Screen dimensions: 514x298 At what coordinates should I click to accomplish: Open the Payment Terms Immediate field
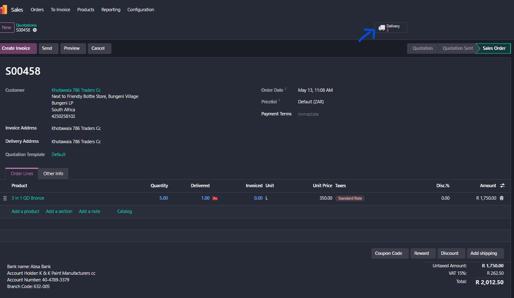[x=308, y=114]
